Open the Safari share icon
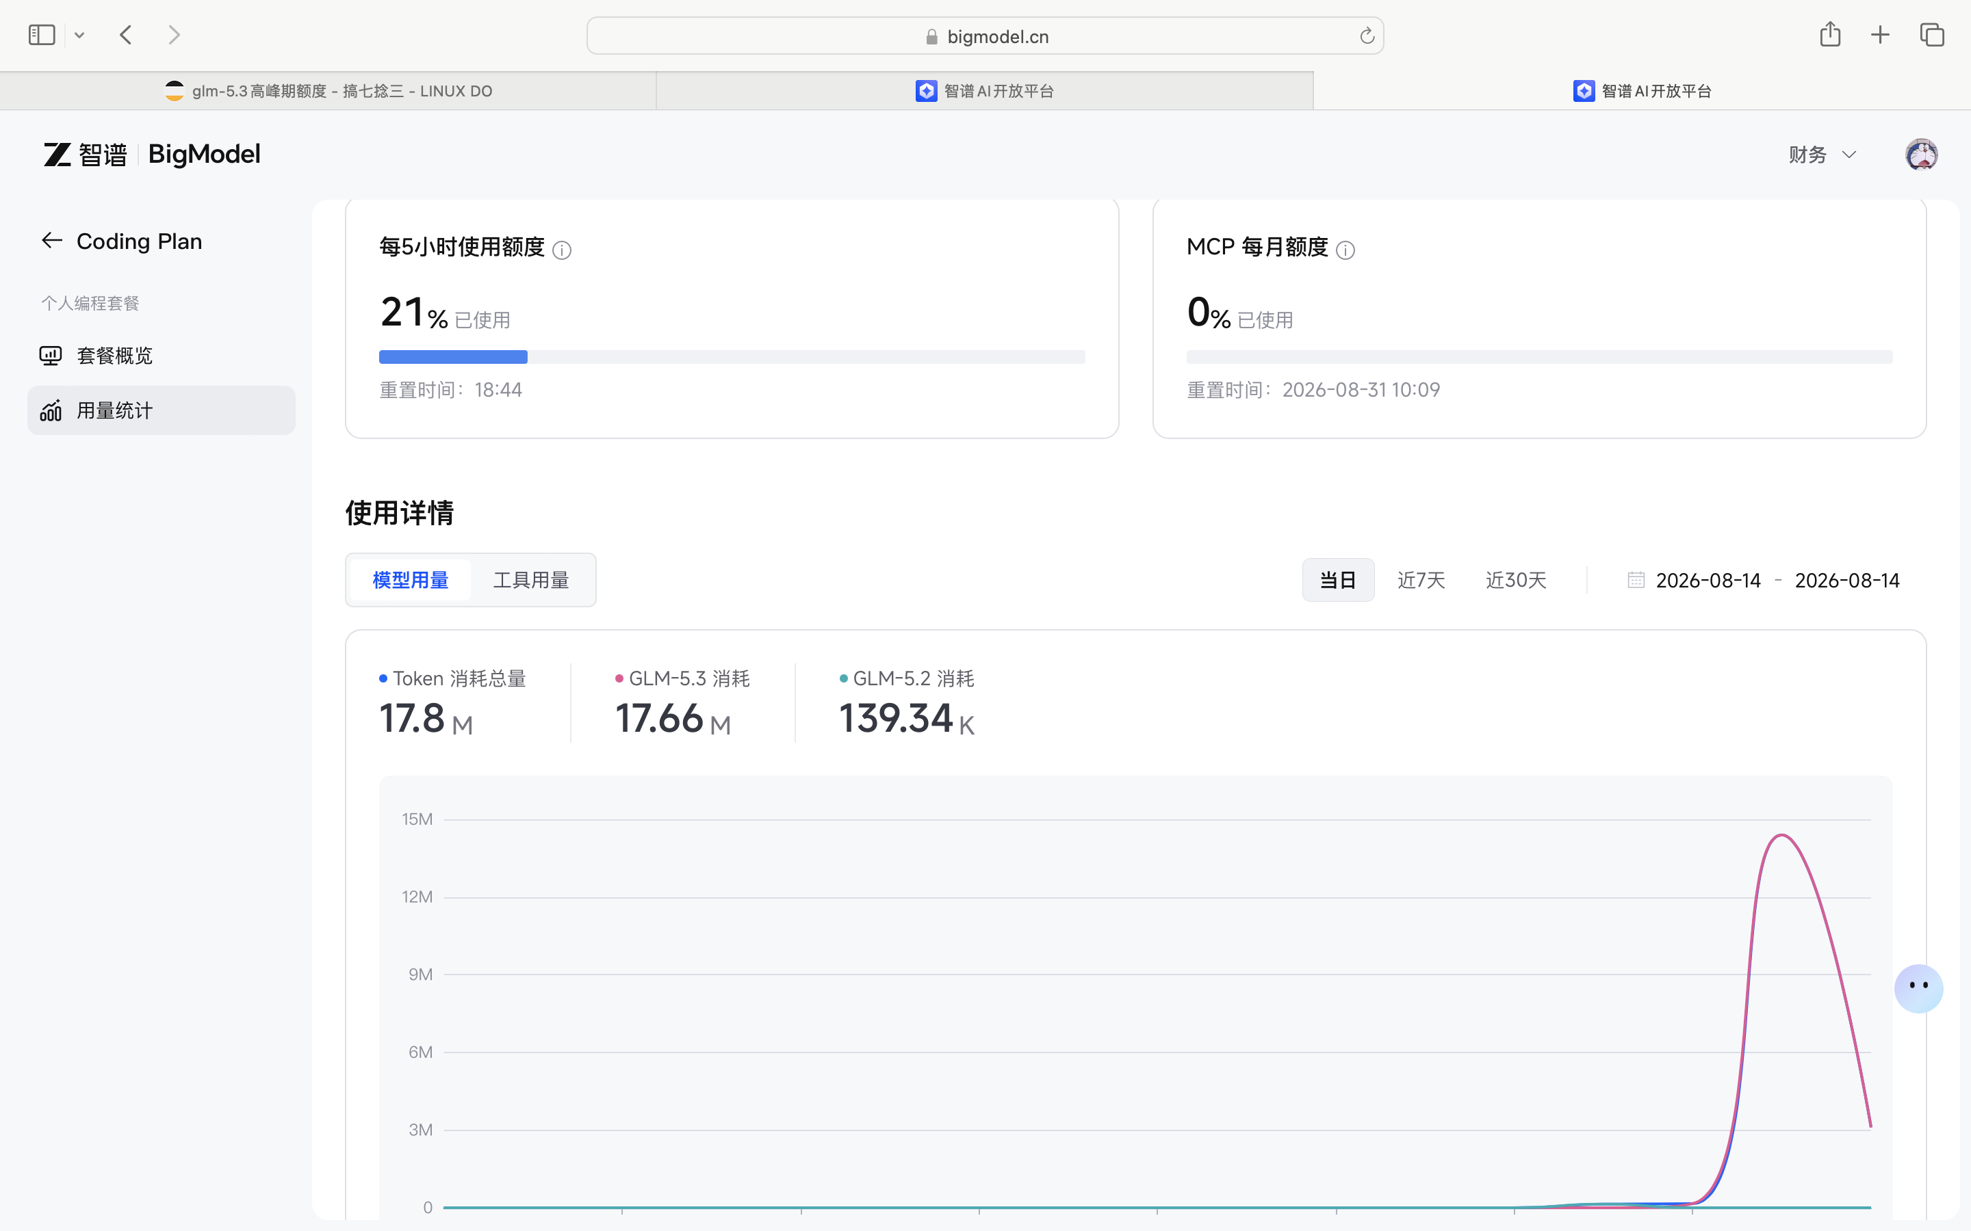The width and height of the screenshot is (1971, 1231). (x=1830, y=34)
